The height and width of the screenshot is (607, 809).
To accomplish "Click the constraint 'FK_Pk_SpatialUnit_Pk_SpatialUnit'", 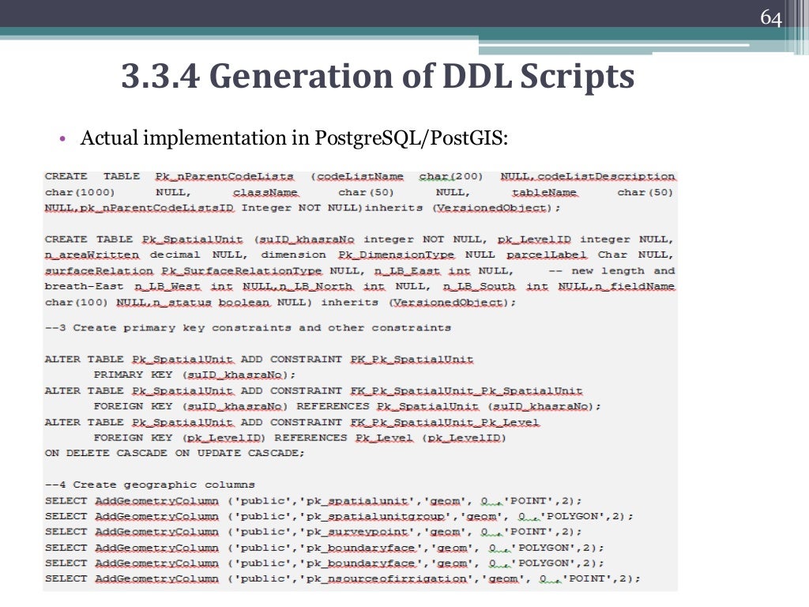I will pyautogui.click(x=466, y=390).
